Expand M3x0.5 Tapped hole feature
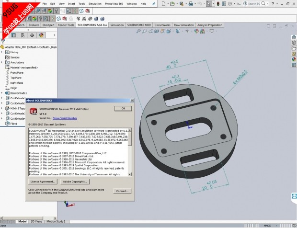 point(2,108)
